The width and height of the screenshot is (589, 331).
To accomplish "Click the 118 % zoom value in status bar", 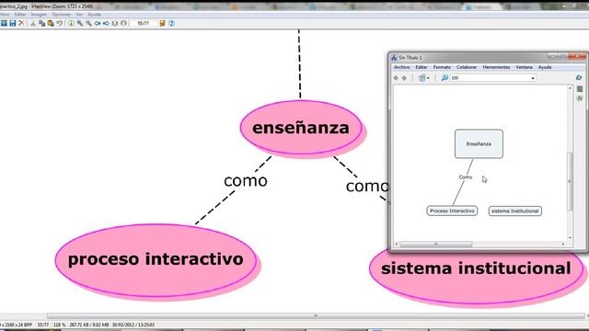I will [59, 325].
